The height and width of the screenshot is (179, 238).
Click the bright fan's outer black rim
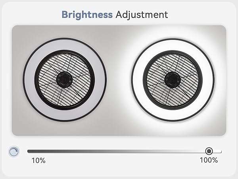pyautogui.click(x=173, y=39)
